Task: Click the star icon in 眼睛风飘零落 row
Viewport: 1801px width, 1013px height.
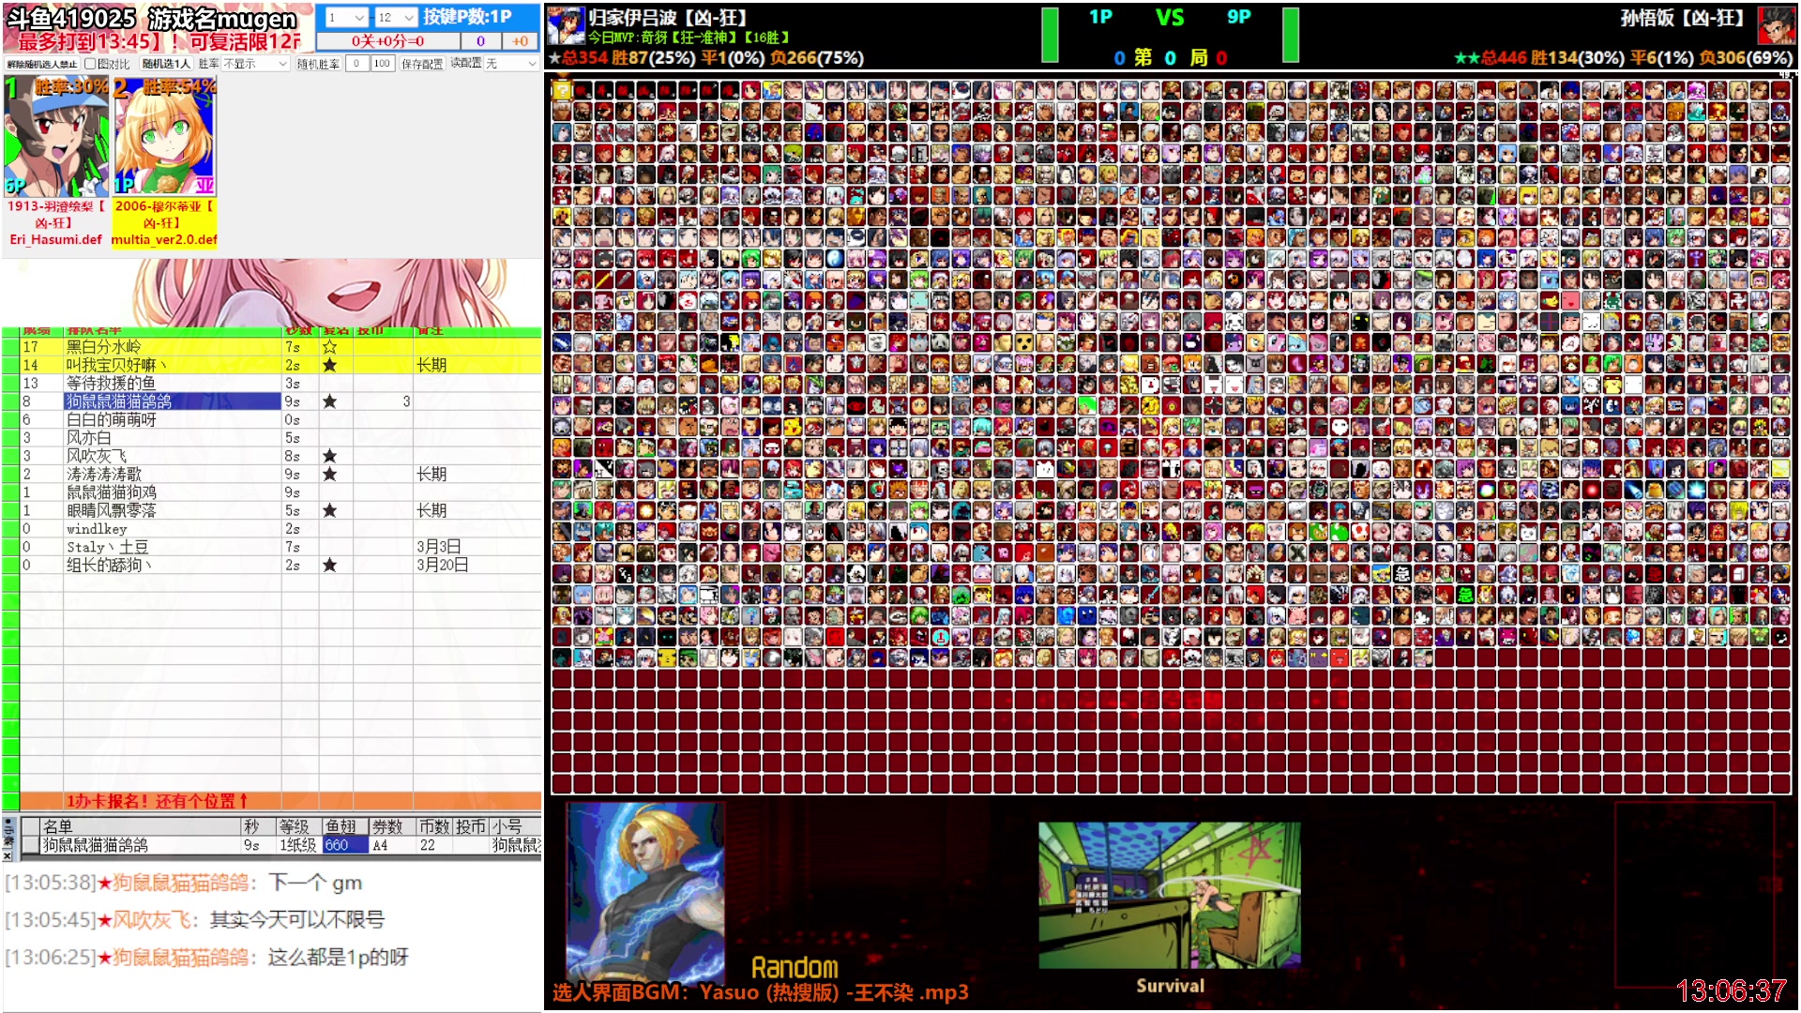Action: (329, 511)
